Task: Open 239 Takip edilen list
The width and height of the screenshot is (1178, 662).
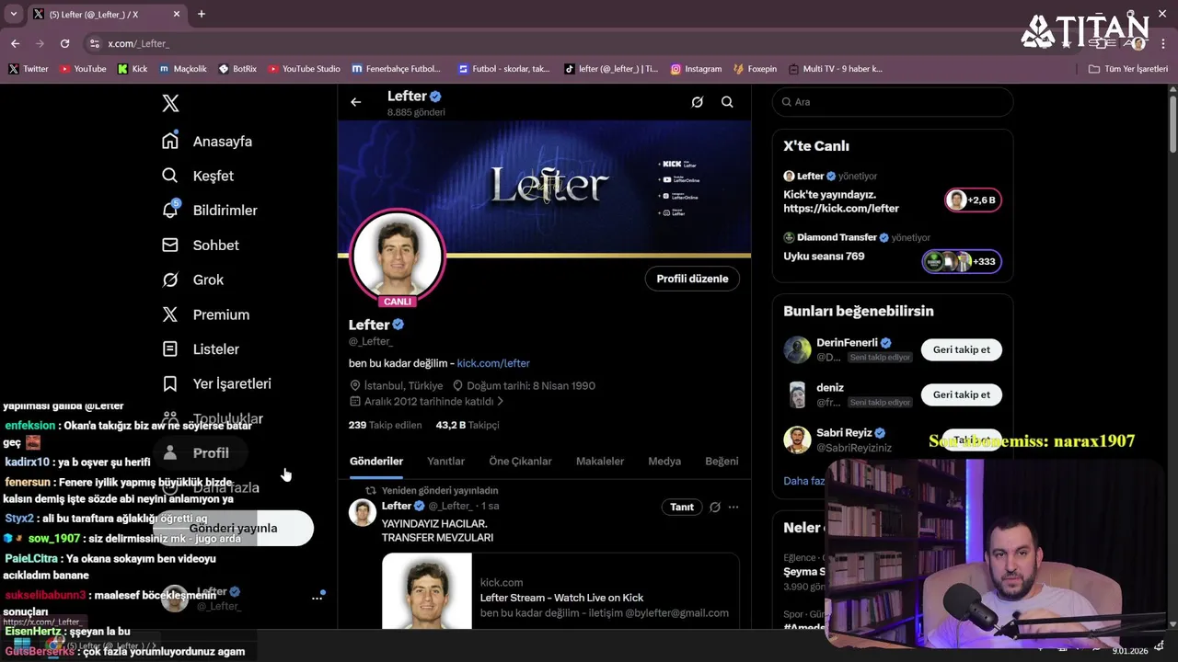Action: tap(385, 425)
